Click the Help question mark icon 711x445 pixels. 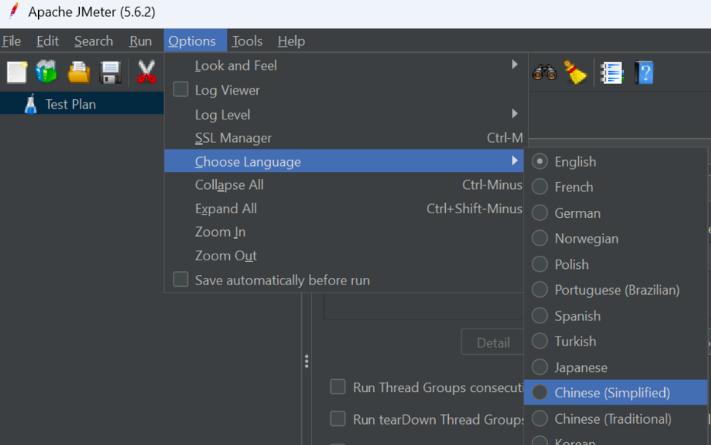click(644, 72)
